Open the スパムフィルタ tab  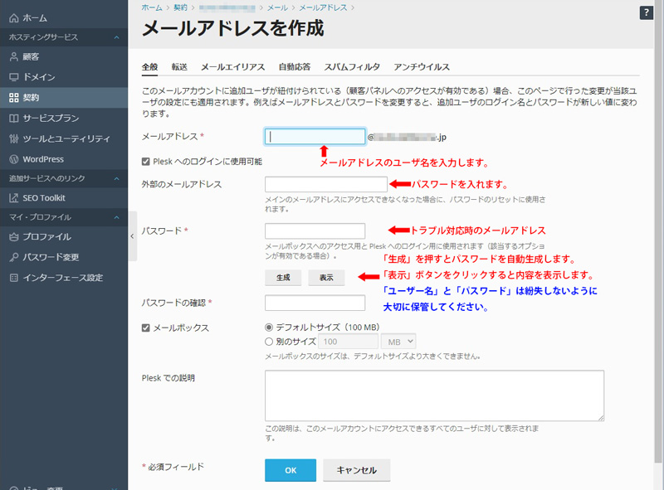[352, 66]
